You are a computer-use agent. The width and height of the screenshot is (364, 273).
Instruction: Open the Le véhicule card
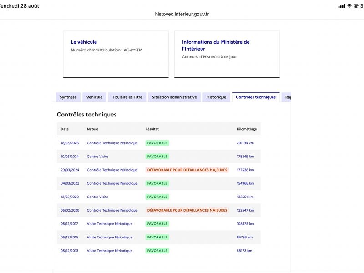116,54
